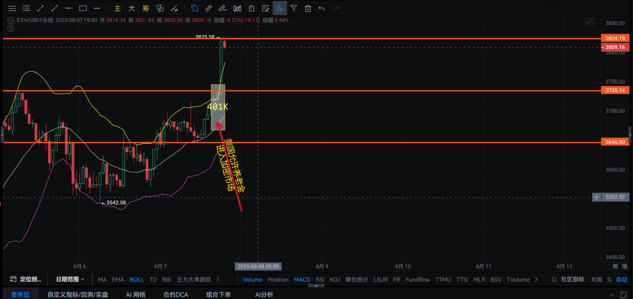This screenshot has width=633, height=299.
Task: Open 社区指标 community indicators
Action: (569, 279)
